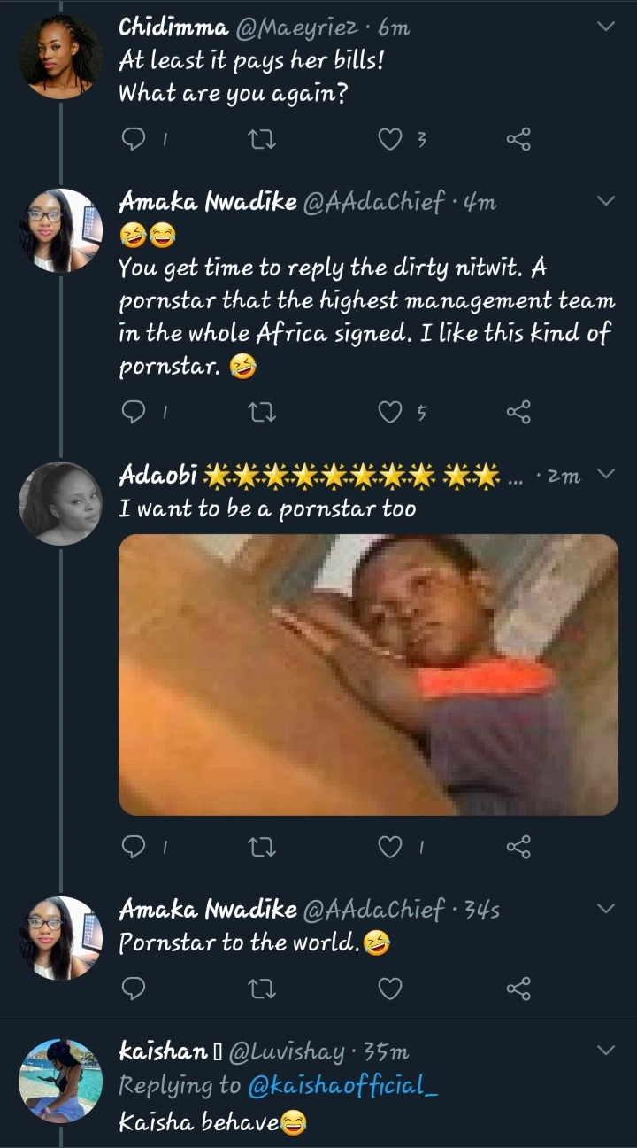Reply to "Pornstar to the world" tweet
Image resolution: width=637 pixels, height=1148 pixels.
[x=132, y=988]
